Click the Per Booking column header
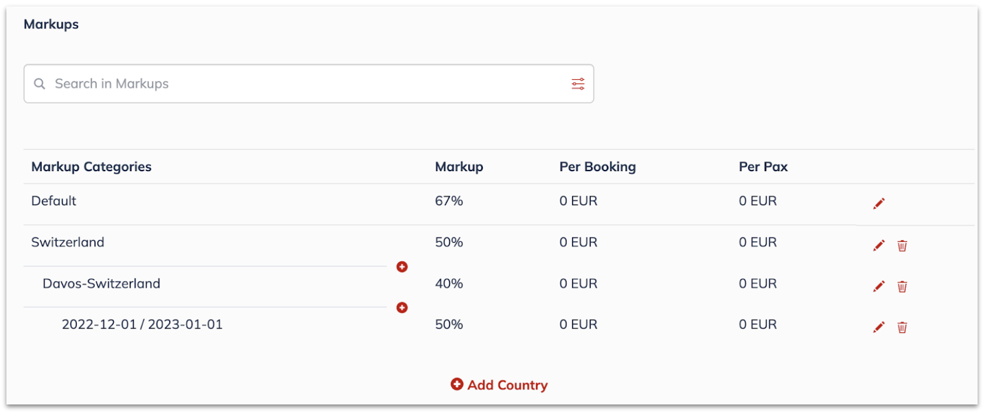 point(597,167)
